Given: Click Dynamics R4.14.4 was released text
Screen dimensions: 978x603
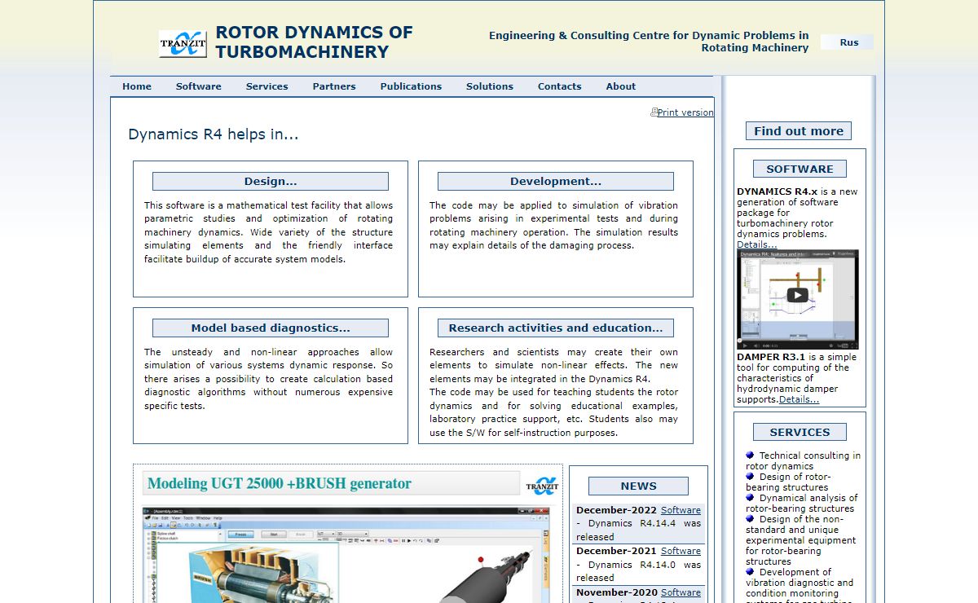Looking at the screenshot, I should click(638, 530).
